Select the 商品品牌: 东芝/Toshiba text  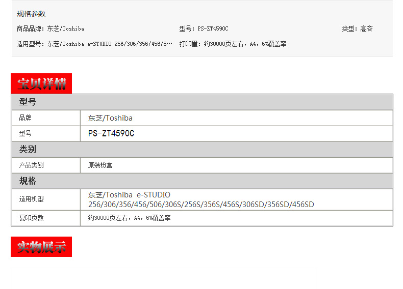(x=51, y=28)
